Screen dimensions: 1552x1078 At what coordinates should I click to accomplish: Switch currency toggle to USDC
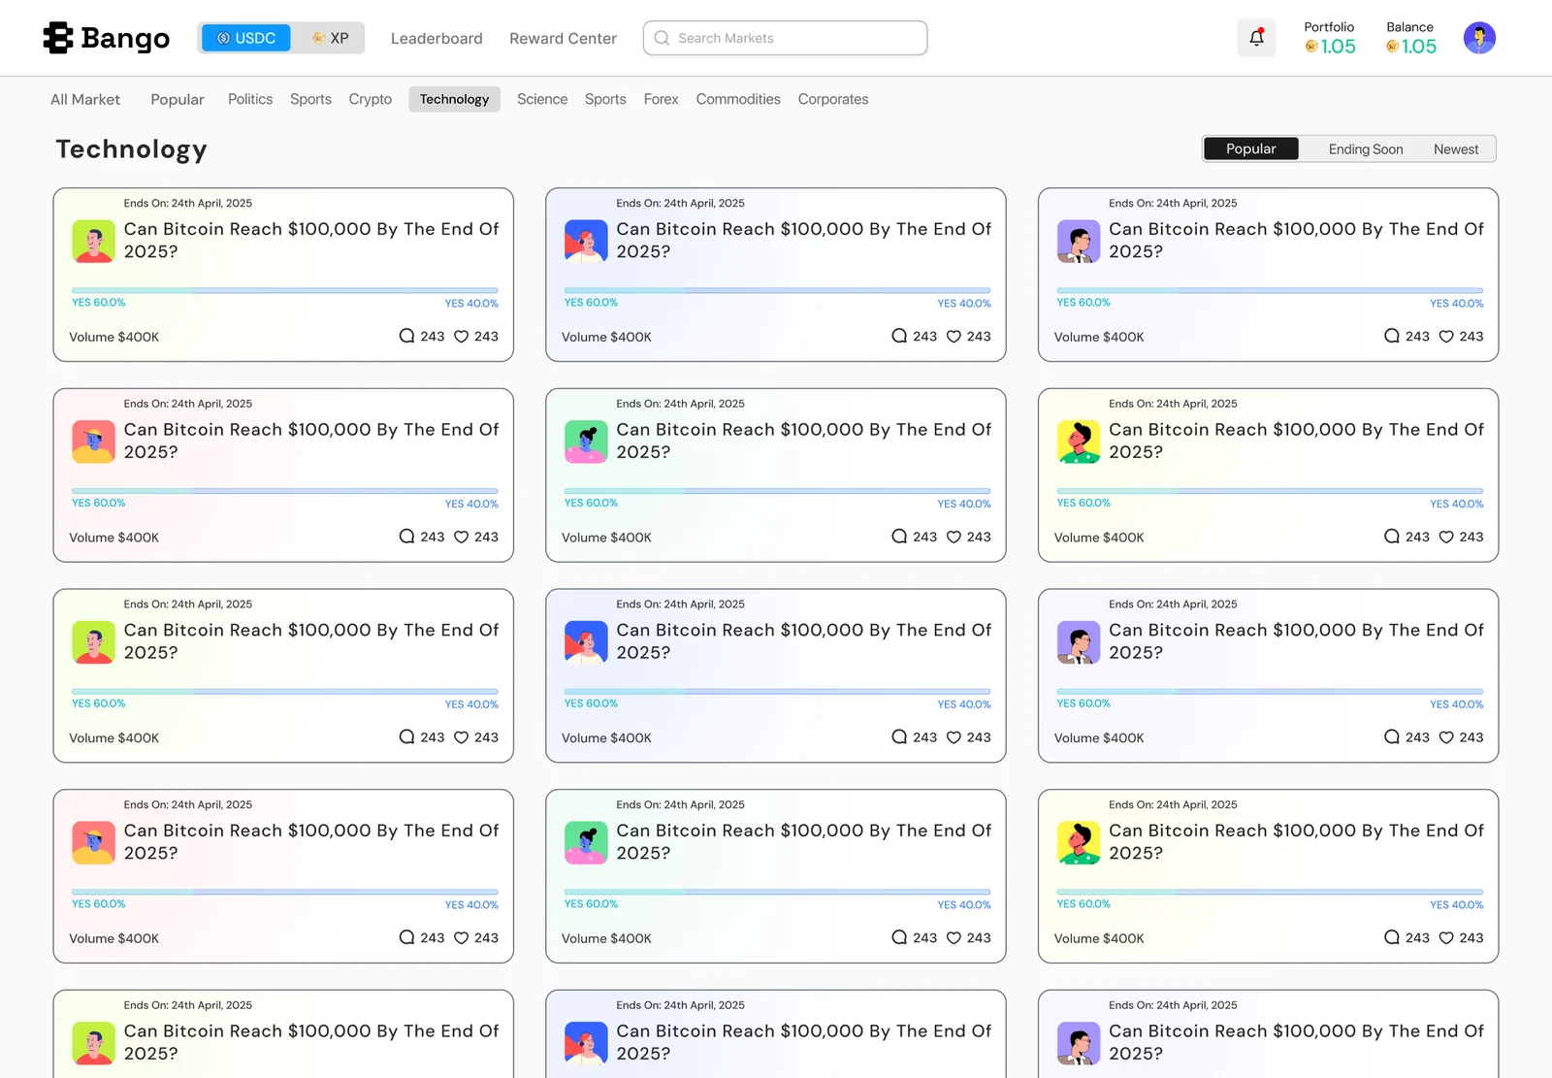point(246,38)
